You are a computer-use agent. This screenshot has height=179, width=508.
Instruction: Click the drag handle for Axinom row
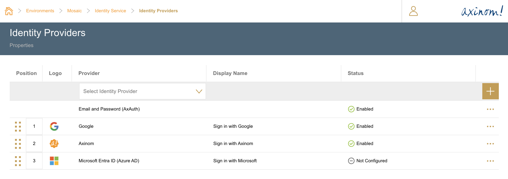18,144
